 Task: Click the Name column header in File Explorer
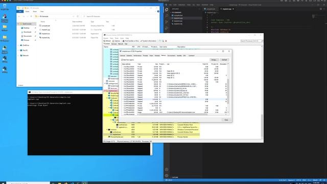43,21
